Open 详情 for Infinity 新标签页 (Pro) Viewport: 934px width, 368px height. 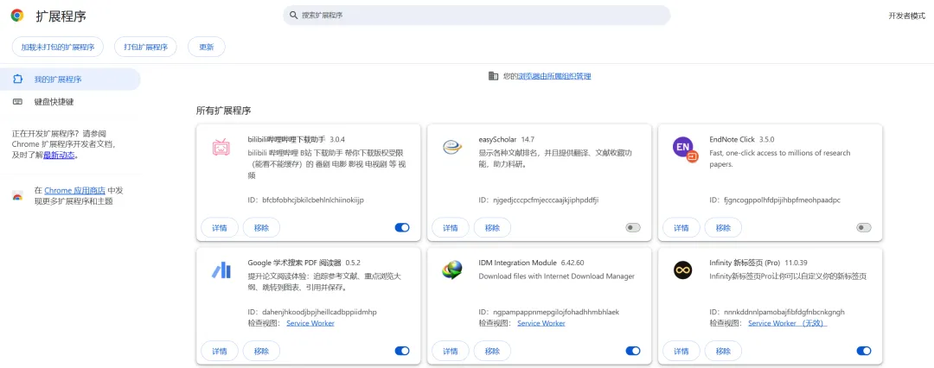681,351
